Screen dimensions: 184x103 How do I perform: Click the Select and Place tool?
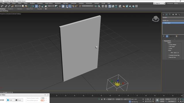pyautogui.click(x=46, y=6)
